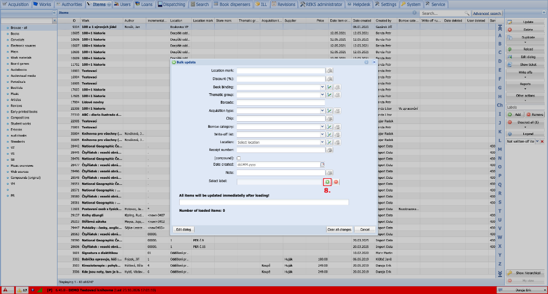Image resolution: width=548 pixels, height=294 pixels.
Task: Click the Show ticket button
Action: [525, 65]
